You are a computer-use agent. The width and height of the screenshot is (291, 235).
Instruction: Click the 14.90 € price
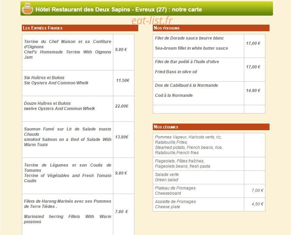pyautogui.click(x=253, y=90)
